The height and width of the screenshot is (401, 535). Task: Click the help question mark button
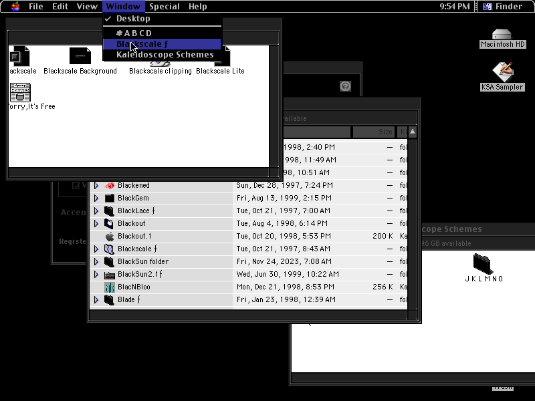[345, 86]
